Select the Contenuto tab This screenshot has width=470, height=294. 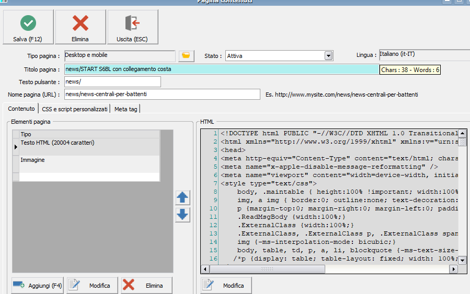point(22,109)
